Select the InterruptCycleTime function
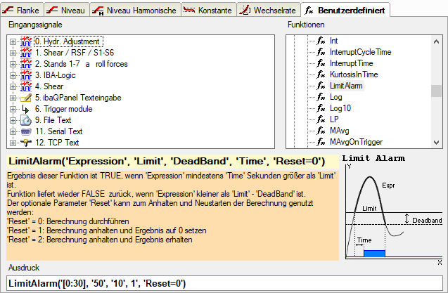 point(360,52)
